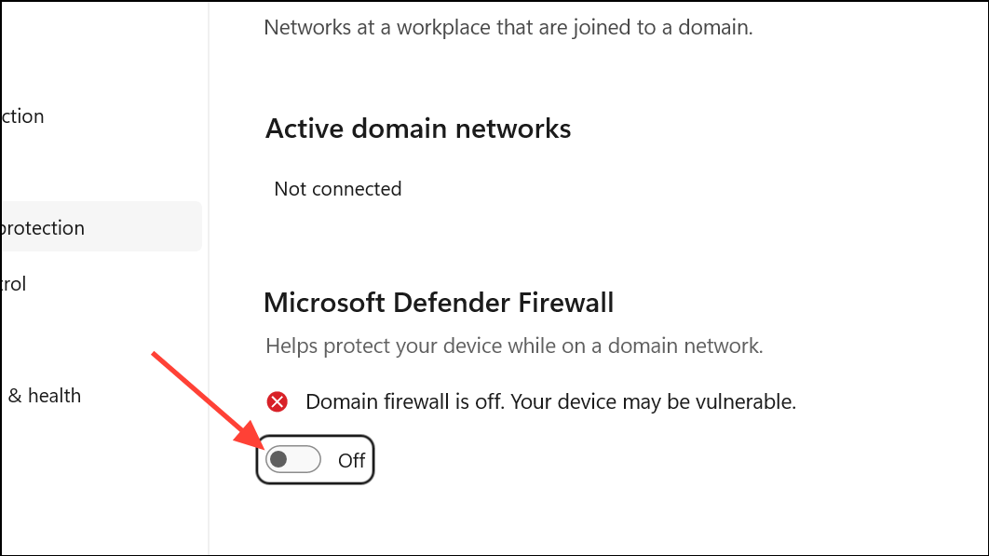The width and height of the screenshot is (989, 556).
Task: Click the "Not connected" status text
Action: pos(337,189)
